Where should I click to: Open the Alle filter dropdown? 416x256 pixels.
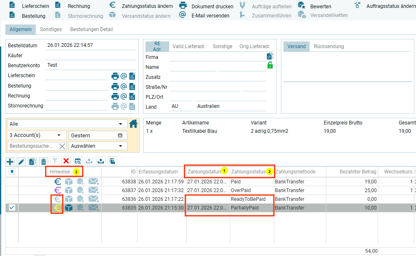pyautogui.click(x=67, y=124)
